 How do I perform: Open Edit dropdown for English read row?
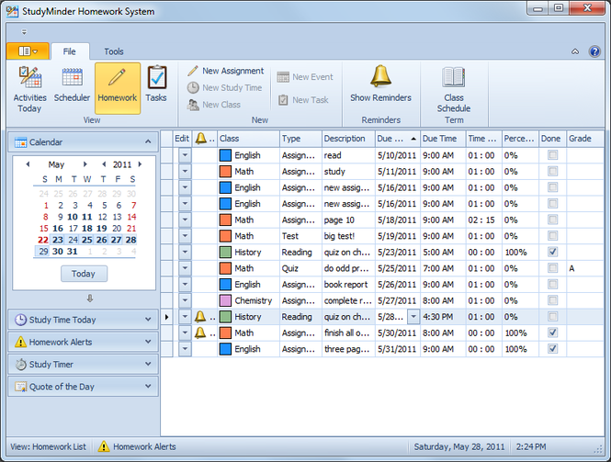tap(185, 155)
